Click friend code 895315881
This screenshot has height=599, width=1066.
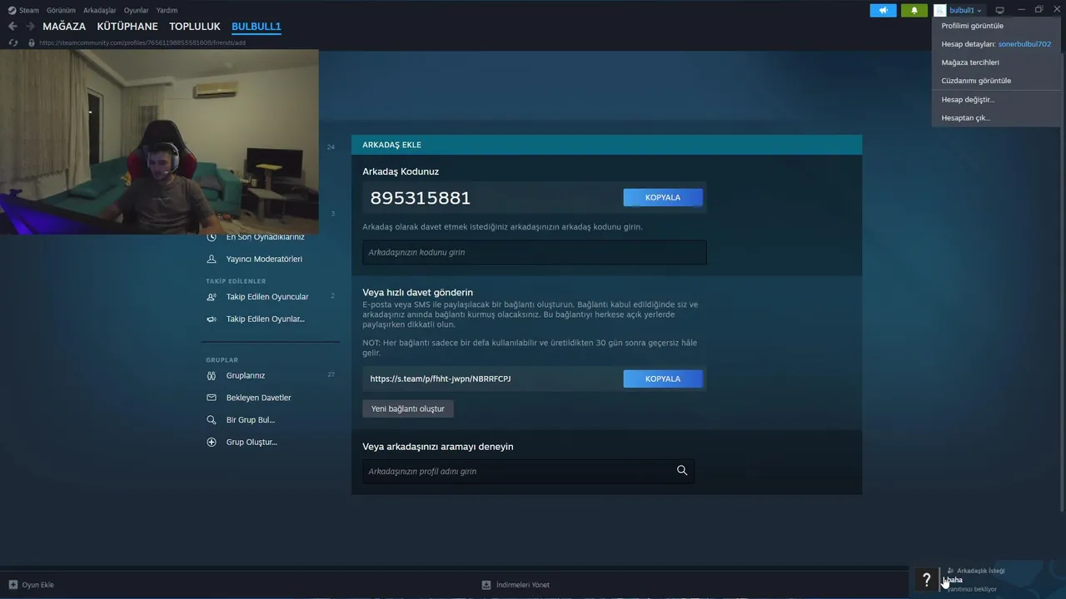pyautogui.click(x=421, y=198)
